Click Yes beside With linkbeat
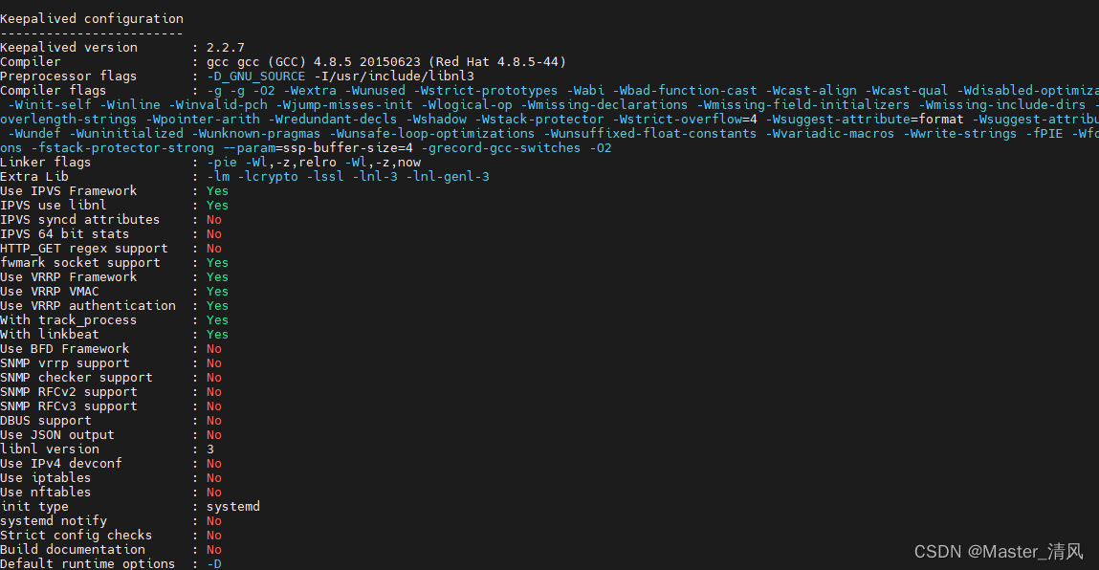Image resolution: width=1099 pixels, height=570 pixels. coord(217,335)
